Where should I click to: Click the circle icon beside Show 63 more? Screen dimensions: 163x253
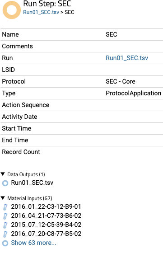[x=5, y=243]
